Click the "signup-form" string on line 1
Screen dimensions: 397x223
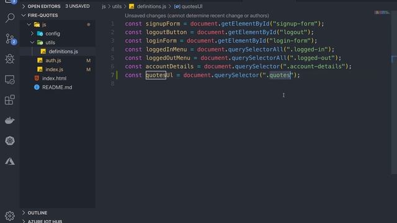[295, 24]
